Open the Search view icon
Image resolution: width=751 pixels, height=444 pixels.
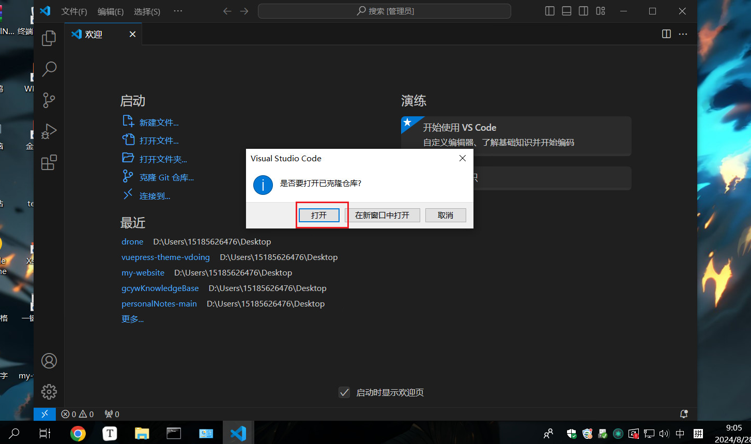tap(49, 69)
